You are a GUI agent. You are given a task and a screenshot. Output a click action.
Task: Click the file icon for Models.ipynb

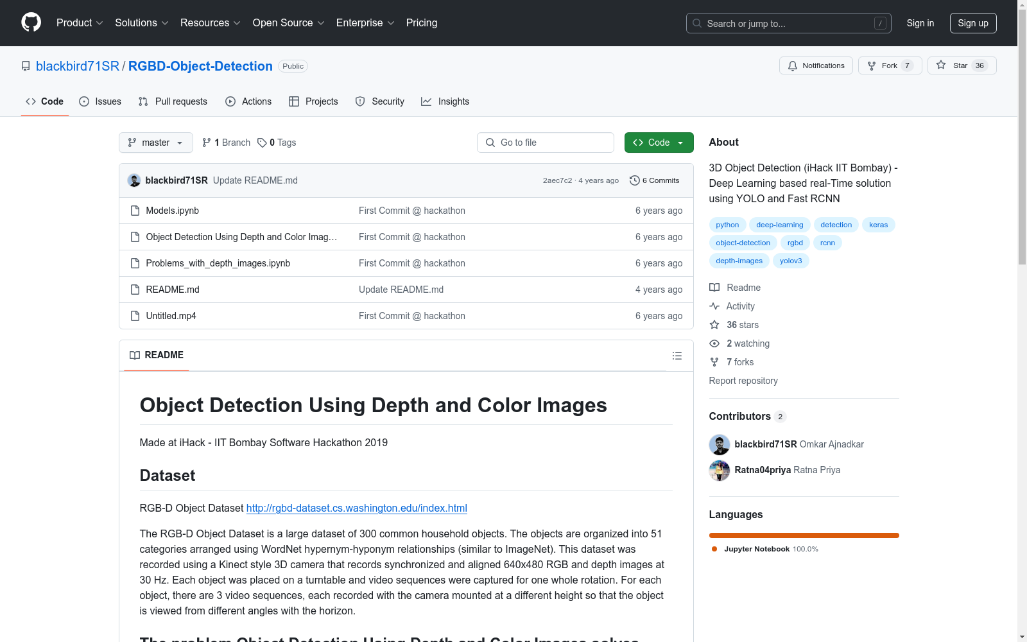tap(135, 211)
